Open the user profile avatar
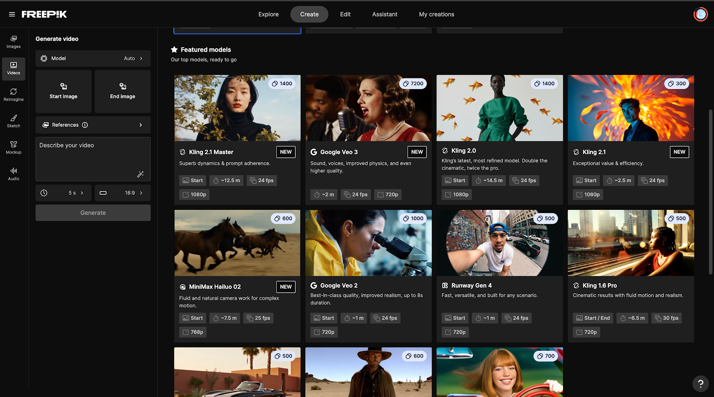Screen dimensions: 714x397 [x=700, y=14]
